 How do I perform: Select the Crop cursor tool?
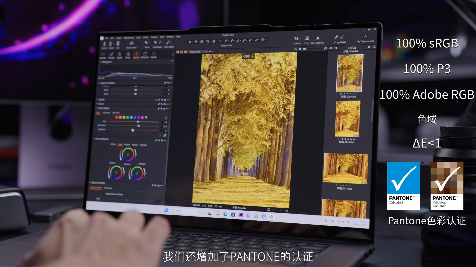208,41
